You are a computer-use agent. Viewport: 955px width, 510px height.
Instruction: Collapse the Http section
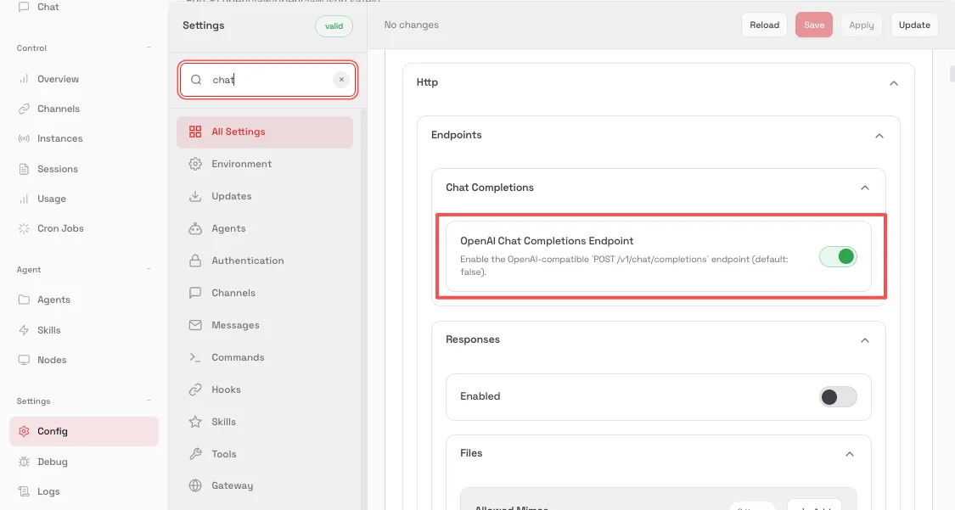[893, 83]
